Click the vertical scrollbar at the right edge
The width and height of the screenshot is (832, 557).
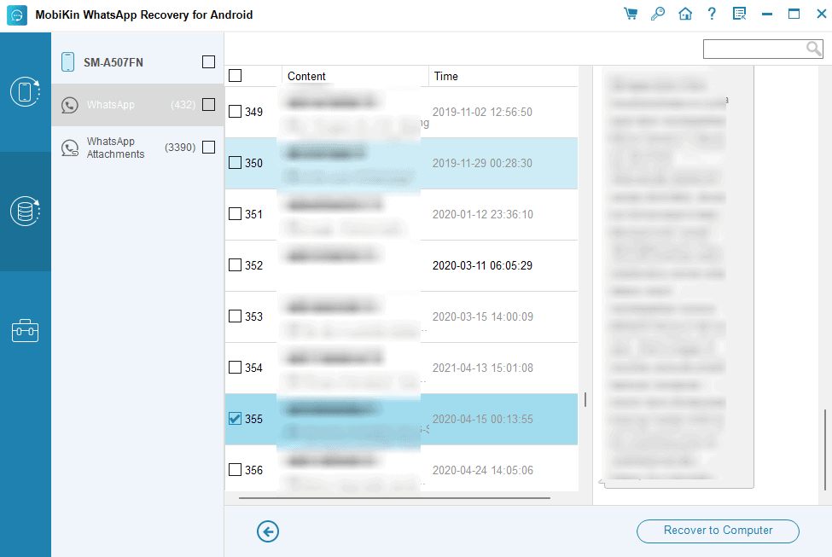(824, 450)
